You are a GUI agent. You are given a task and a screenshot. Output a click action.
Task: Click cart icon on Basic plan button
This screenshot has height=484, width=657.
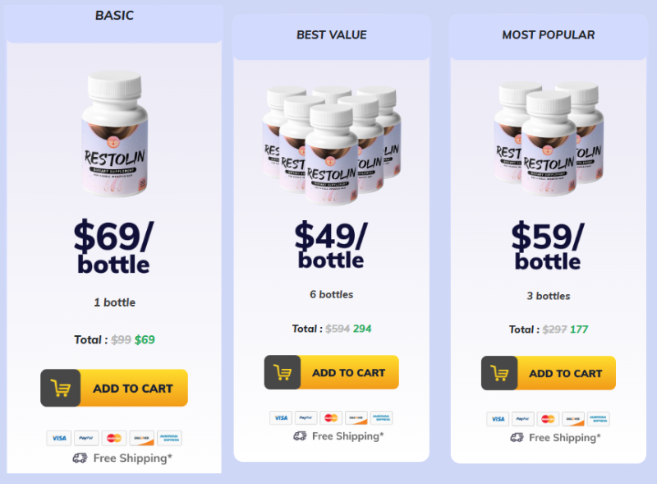point(60,388)
